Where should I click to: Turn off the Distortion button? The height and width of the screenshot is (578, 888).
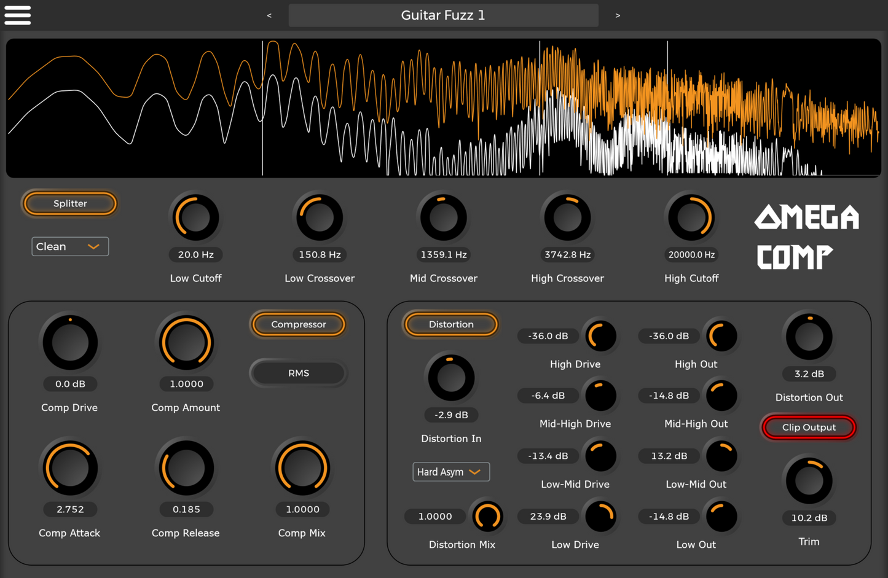[450, 324]
